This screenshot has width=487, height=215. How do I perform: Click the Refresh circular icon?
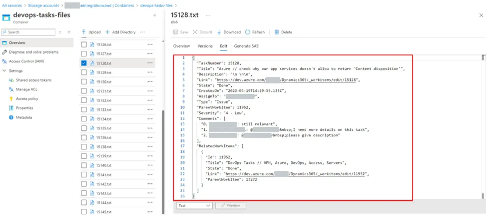247,32
